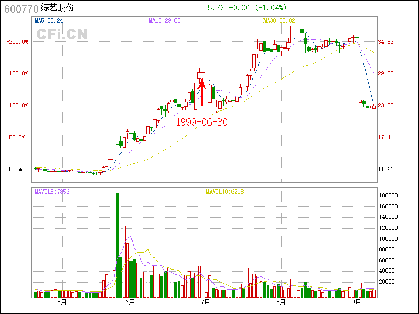Click the MAVOL5:7856 volume label
Image resolution: width=419 pixels, height=314 pixels.
tap(52, 192)
